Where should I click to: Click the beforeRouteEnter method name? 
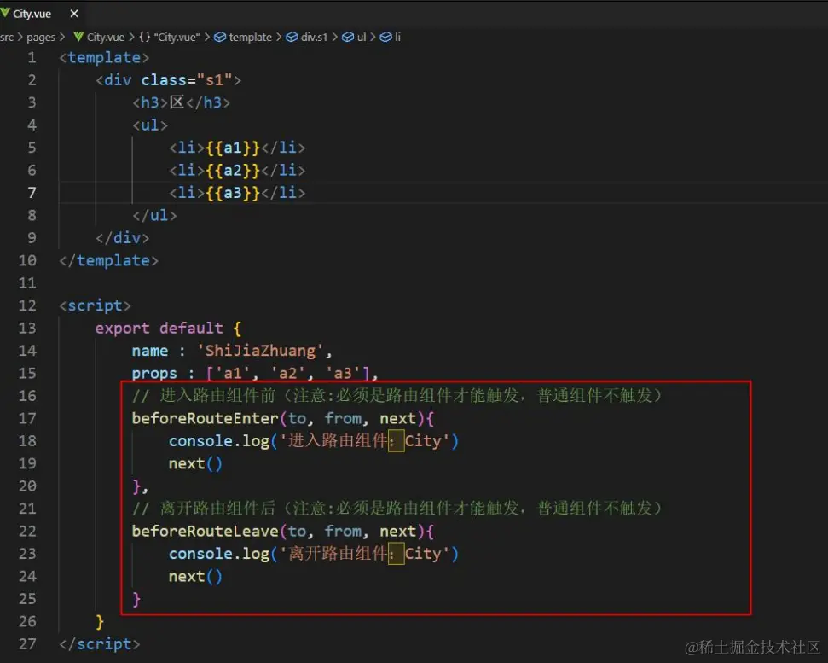tap(205, 418)
